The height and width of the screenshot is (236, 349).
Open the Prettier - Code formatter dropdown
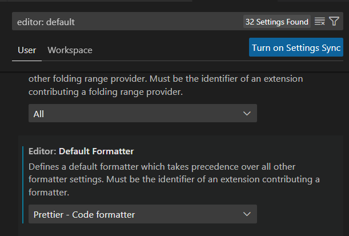[x=143, y=214]
